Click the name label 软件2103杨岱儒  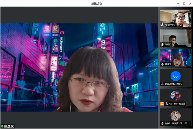[x=177, y=104]
